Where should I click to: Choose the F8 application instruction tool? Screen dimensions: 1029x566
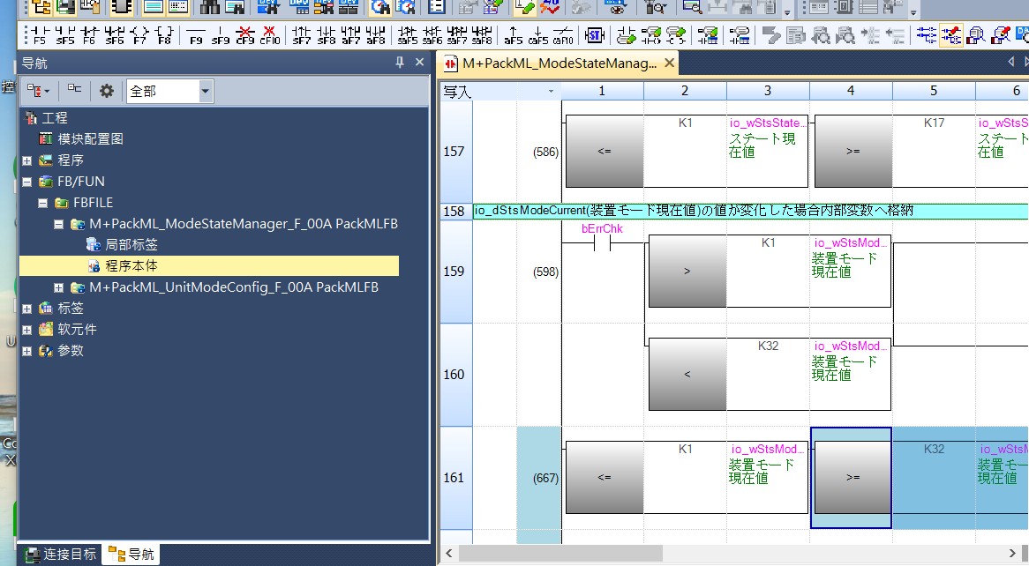click(164, 35)
